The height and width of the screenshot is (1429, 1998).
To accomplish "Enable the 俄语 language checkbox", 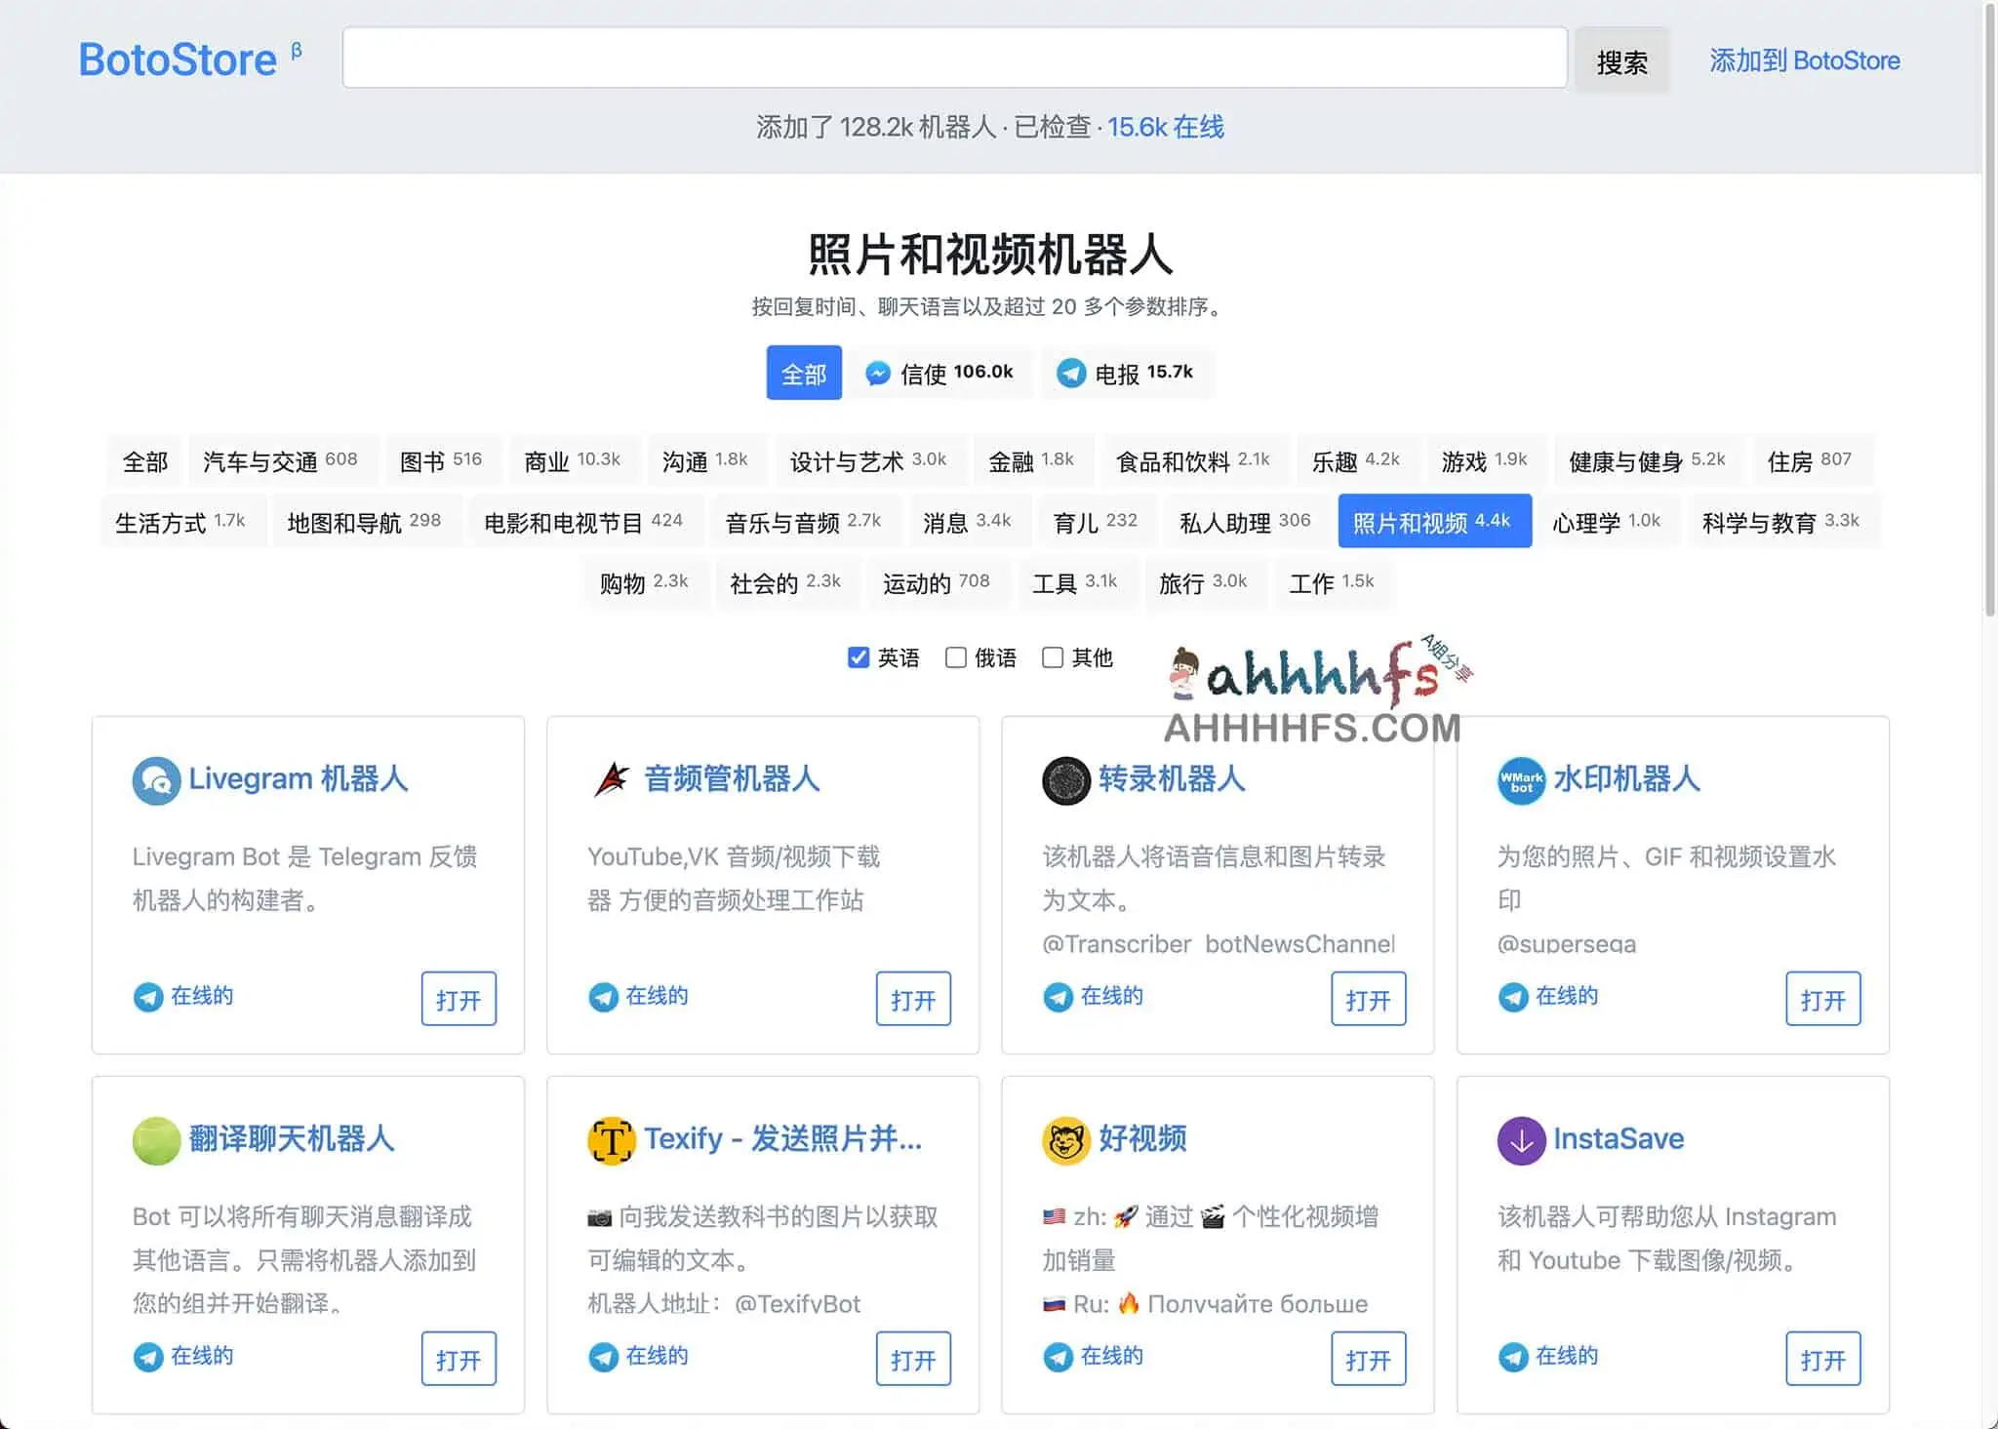I will tap(956, 657).
